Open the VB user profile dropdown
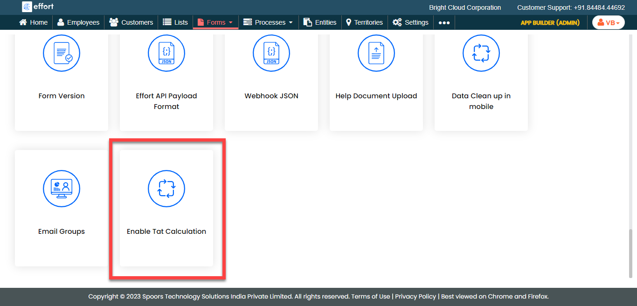 pos(608,22)
